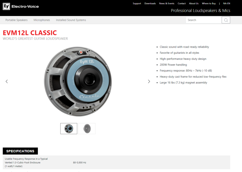Open the Downloads link
Viewport: 242px width, 172px height.
(150, 3)
